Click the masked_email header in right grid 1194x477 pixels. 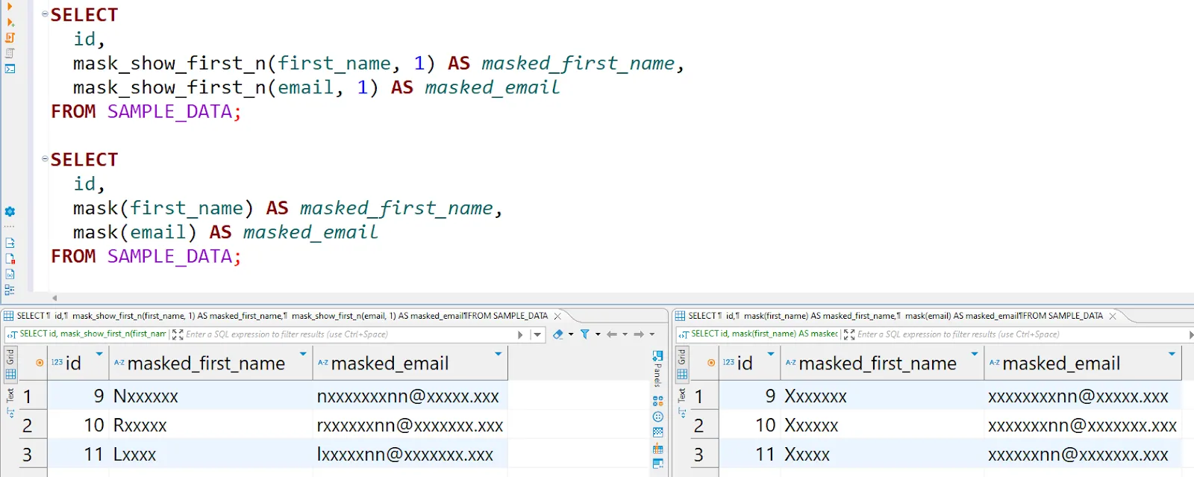tap(1060, 364)
